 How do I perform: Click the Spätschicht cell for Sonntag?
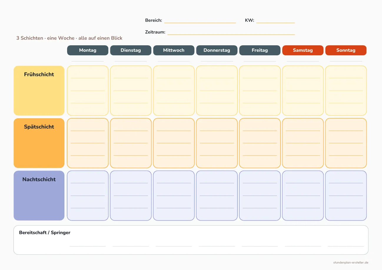click(346, 143)
